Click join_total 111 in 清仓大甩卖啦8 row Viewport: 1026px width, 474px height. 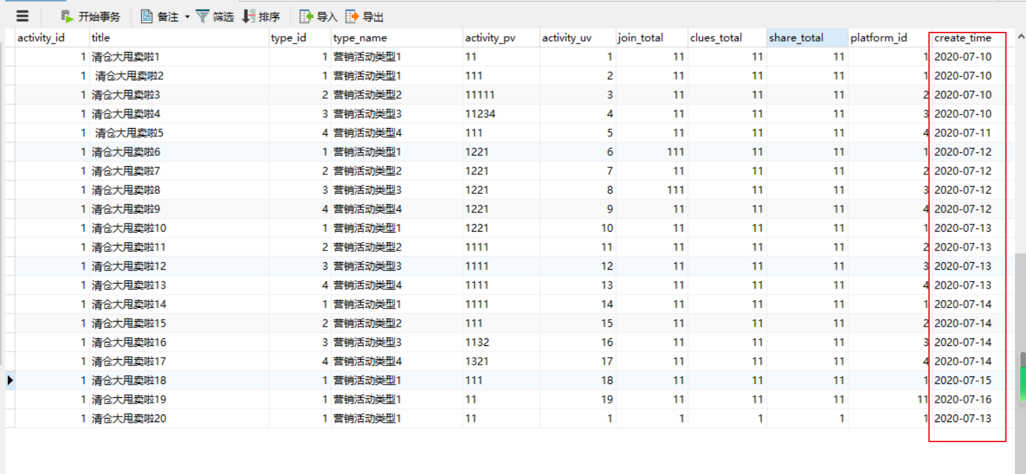pyautogui.click(x=675, y=190)
